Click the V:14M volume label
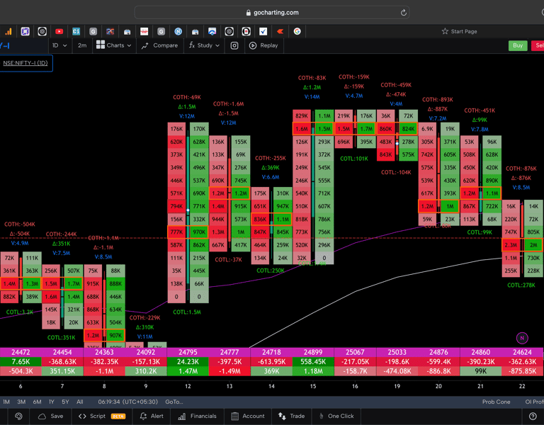This screenshot has height=425, width=544. [312, 97]
